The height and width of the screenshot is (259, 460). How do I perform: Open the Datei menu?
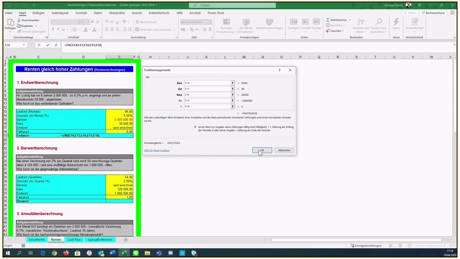pos(9,13)
